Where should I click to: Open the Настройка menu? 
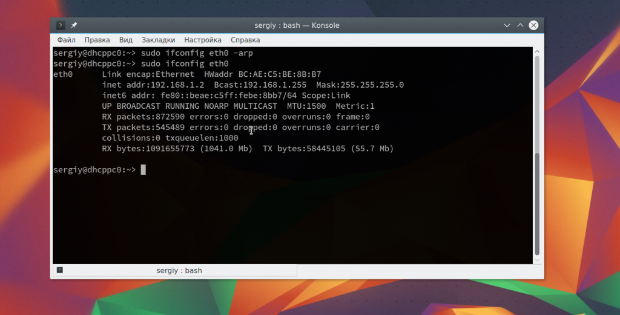[x=203, y=40]
